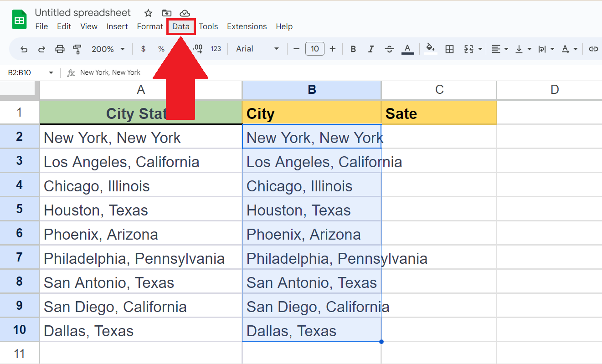
Task: Star the Untitled spreadsheet
Action: click(148, 13)
